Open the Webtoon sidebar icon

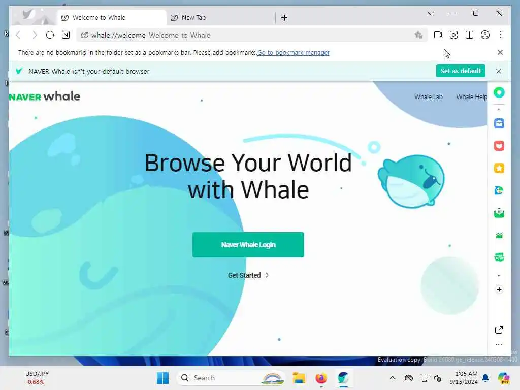[x=499, y=257]
